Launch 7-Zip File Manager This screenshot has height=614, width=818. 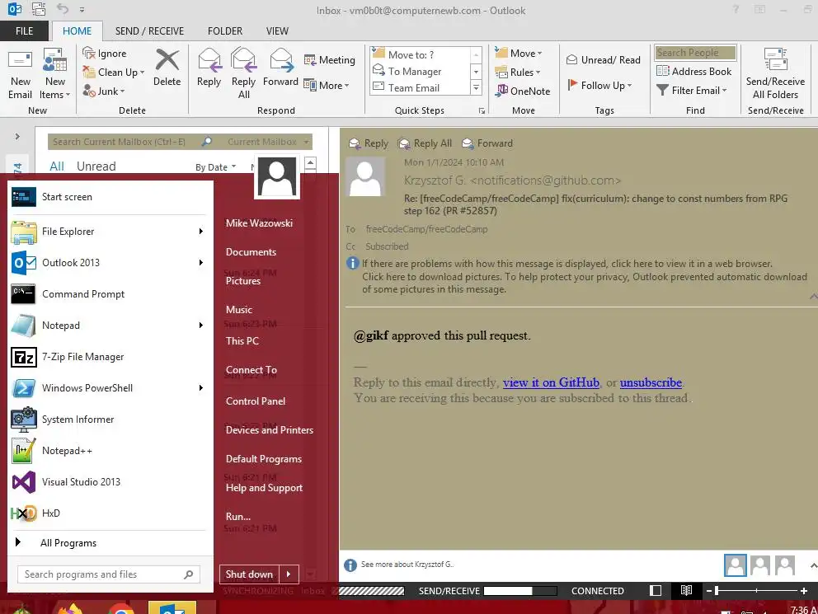[x=109, y=357]
